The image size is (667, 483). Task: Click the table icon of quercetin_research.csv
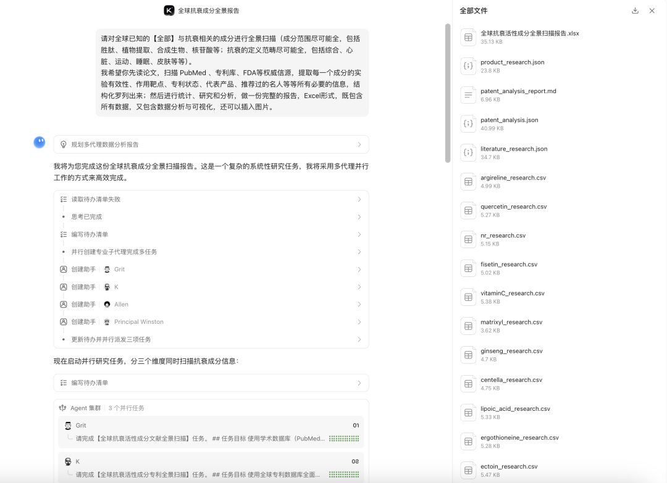point(468,211)
